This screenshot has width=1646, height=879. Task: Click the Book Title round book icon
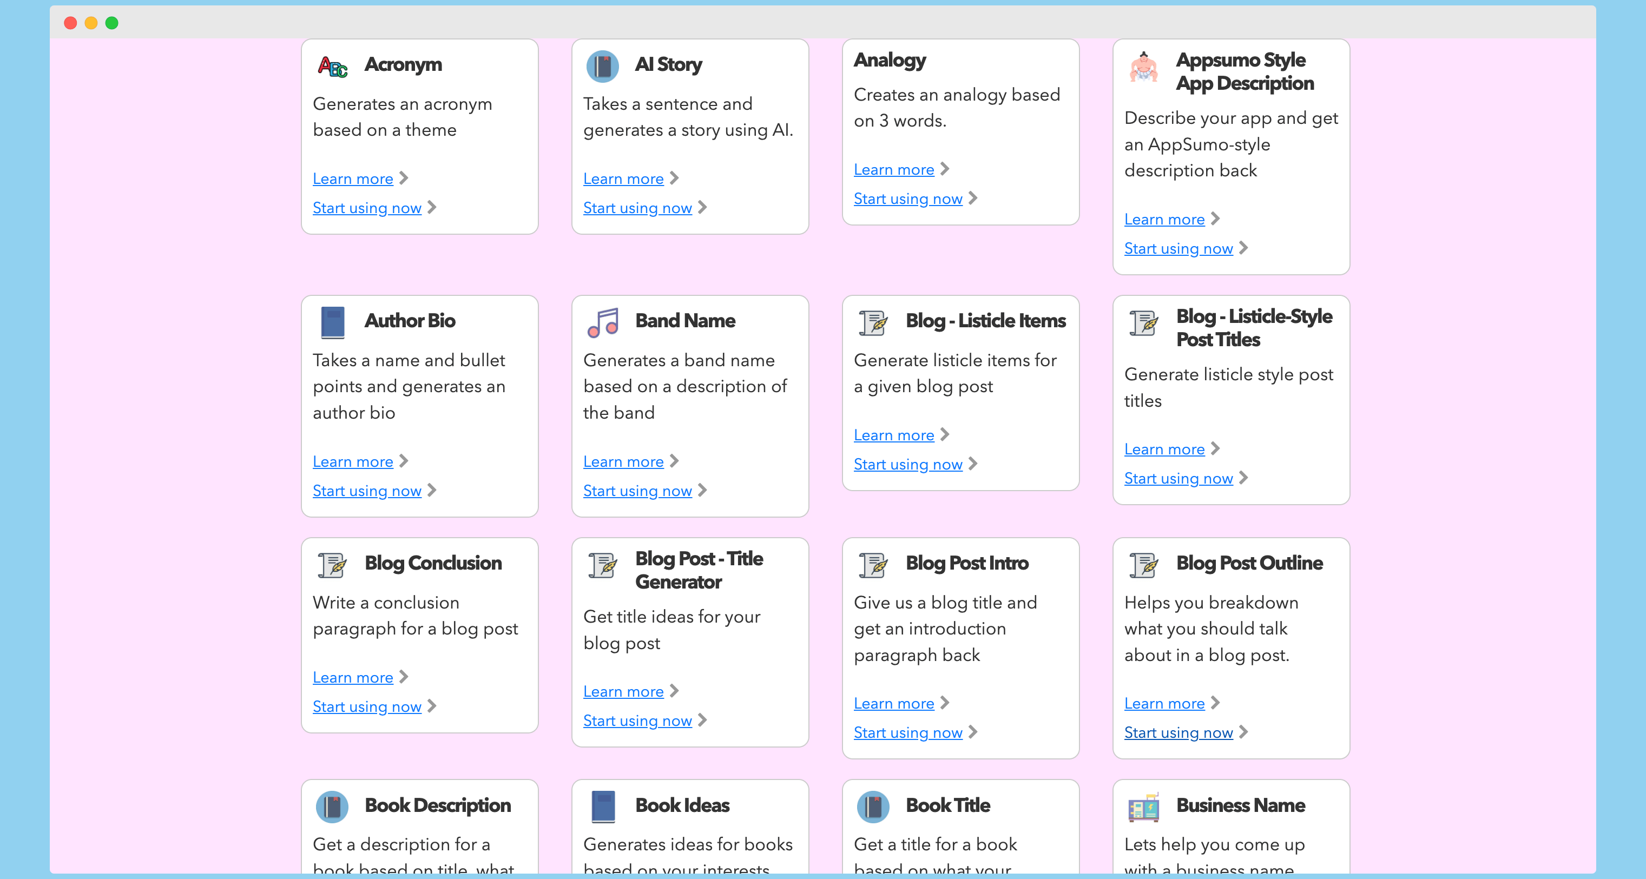click(873, 806)
